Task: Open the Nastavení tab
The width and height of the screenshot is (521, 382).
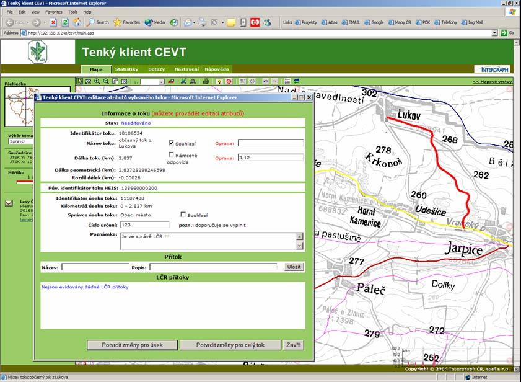Action: point(186,69)
